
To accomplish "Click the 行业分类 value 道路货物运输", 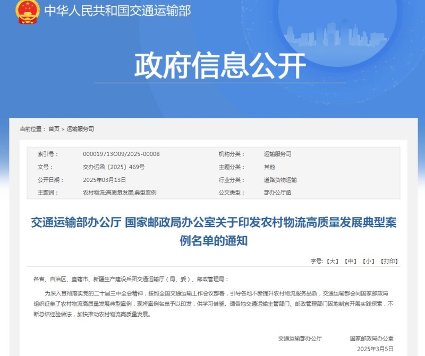I will pyautogui.click(x=280, y=180).
